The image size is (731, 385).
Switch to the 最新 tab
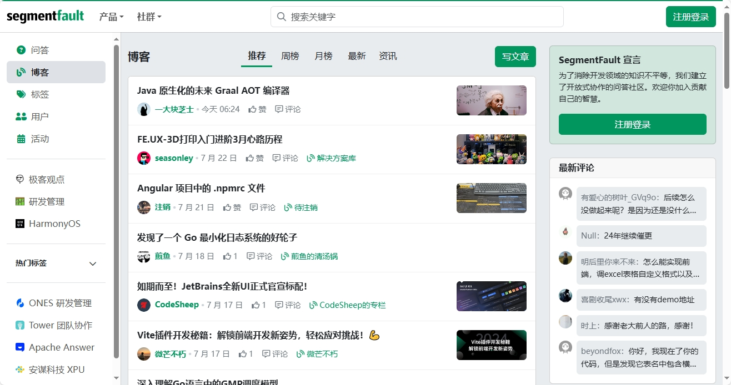tap(357, 56)
